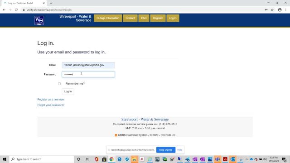Open Microsoft Edge on taskbar

(x=120, y=159)
